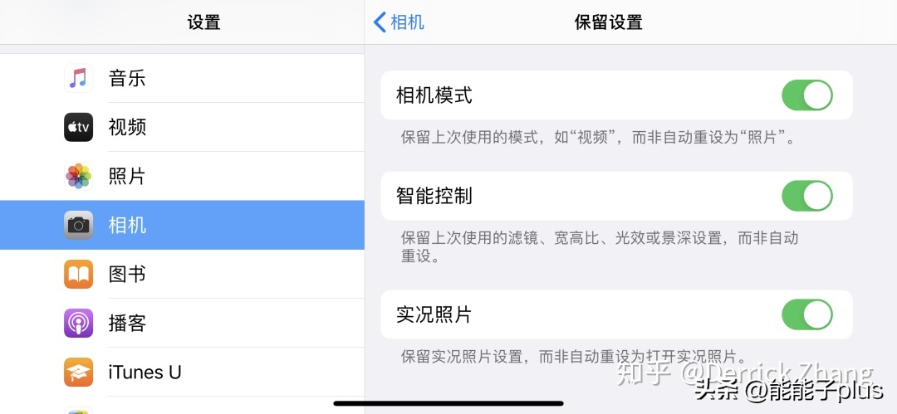Select 照片 in settings list
The image size is (897, 414).
pos(182,176)
